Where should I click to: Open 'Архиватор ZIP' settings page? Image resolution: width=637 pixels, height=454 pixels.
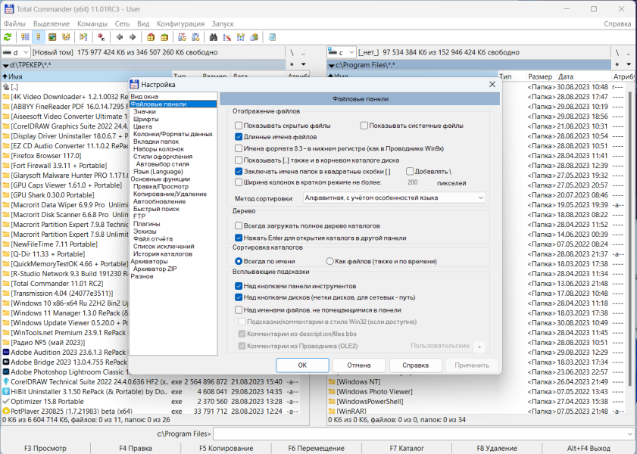click(155, 269)
